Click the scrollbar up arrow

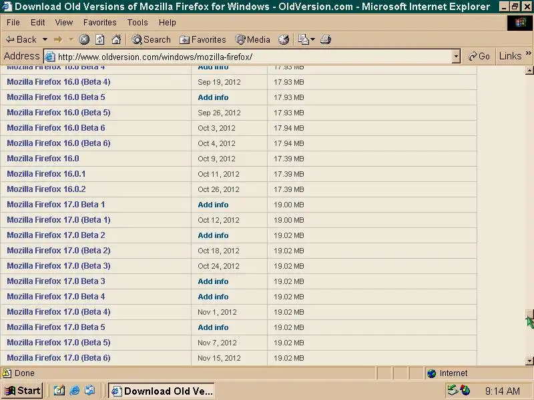(529, 71)
